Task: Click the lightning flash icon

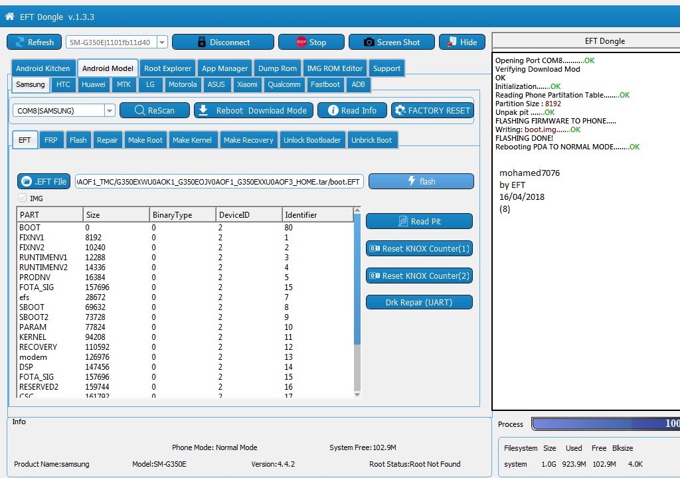Action: pos(412,181)
